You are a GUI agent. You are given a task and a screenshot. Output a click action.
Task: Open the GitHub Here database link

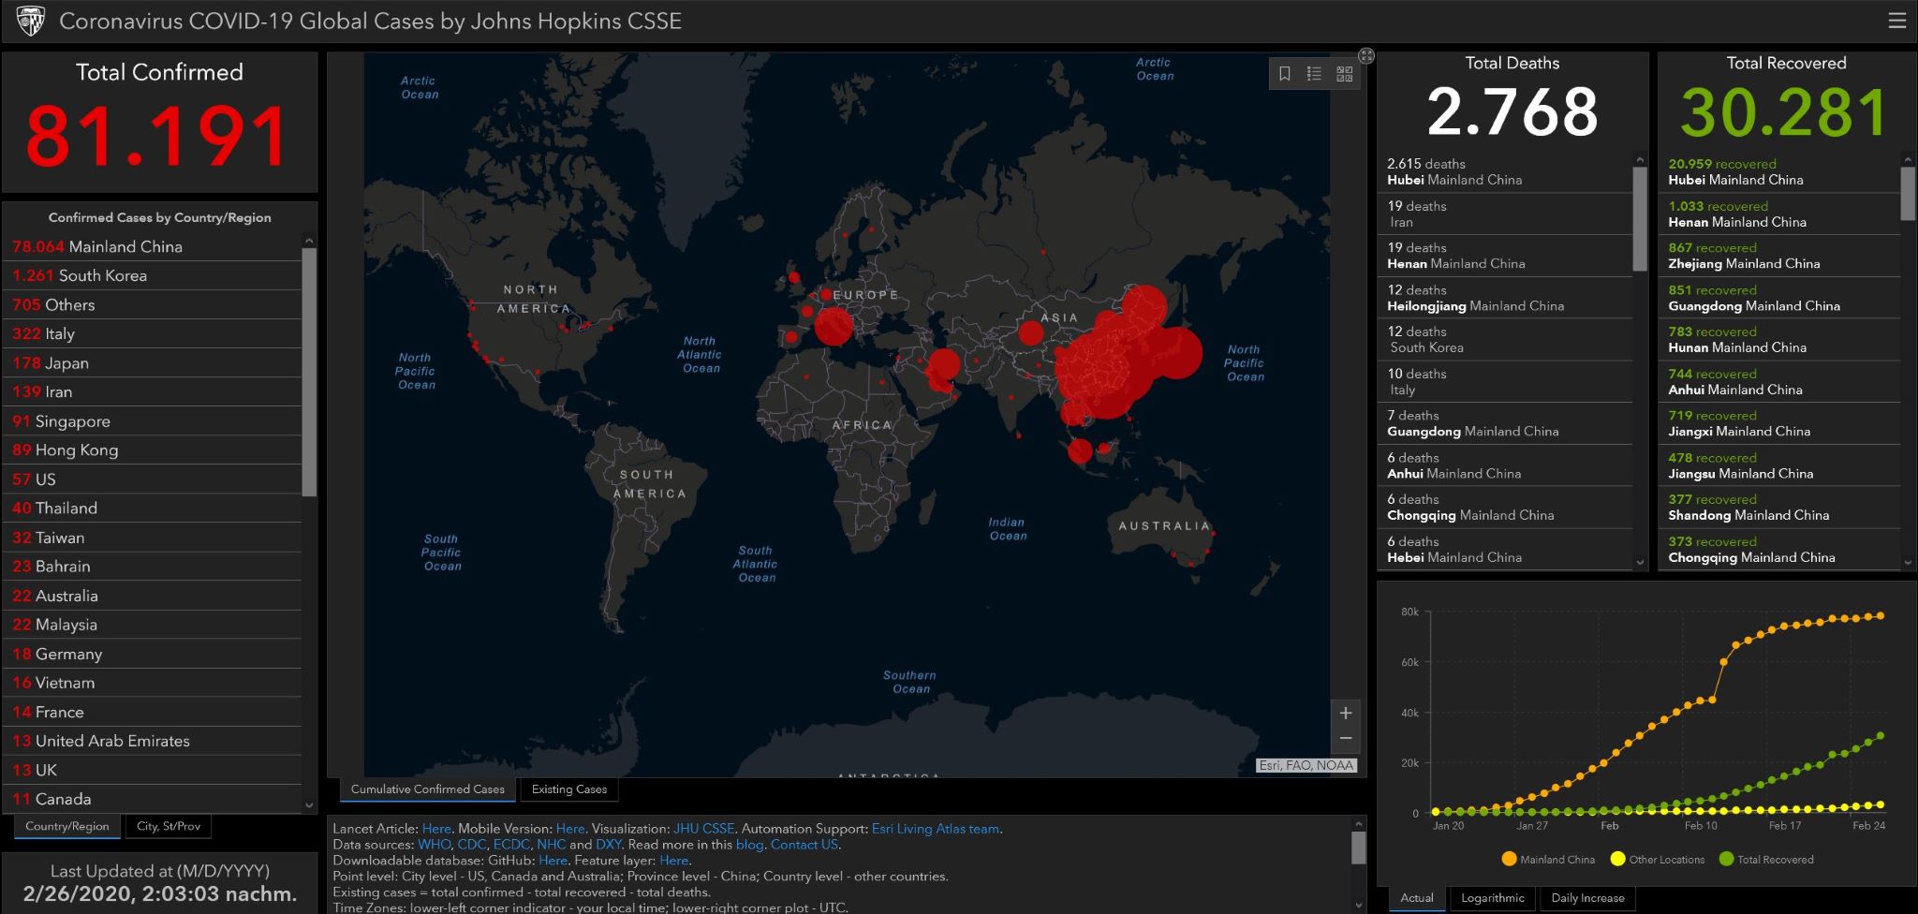[x=553, y=861]
